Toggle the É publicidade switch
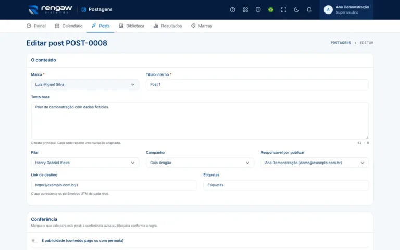400x250 pixels. (x=34, y=240)
